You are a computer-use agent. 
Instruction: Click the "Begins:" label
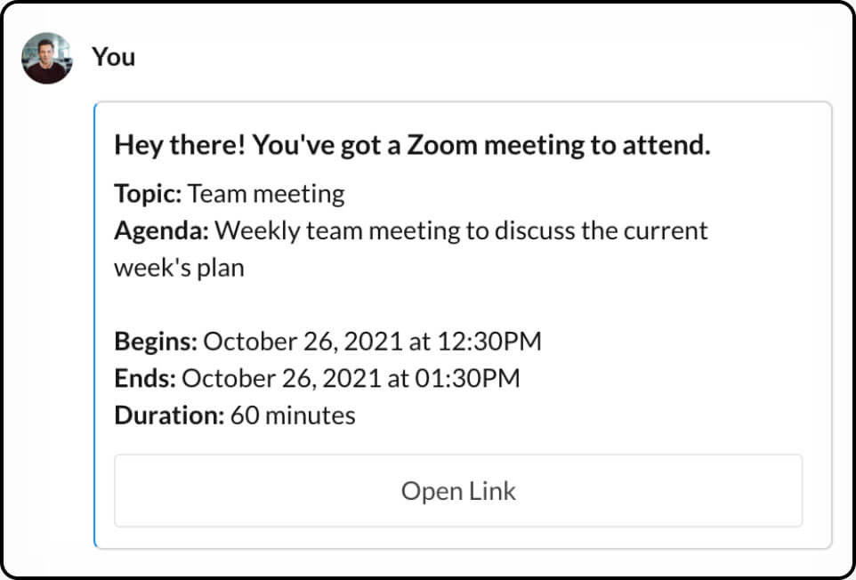[155, 341]
